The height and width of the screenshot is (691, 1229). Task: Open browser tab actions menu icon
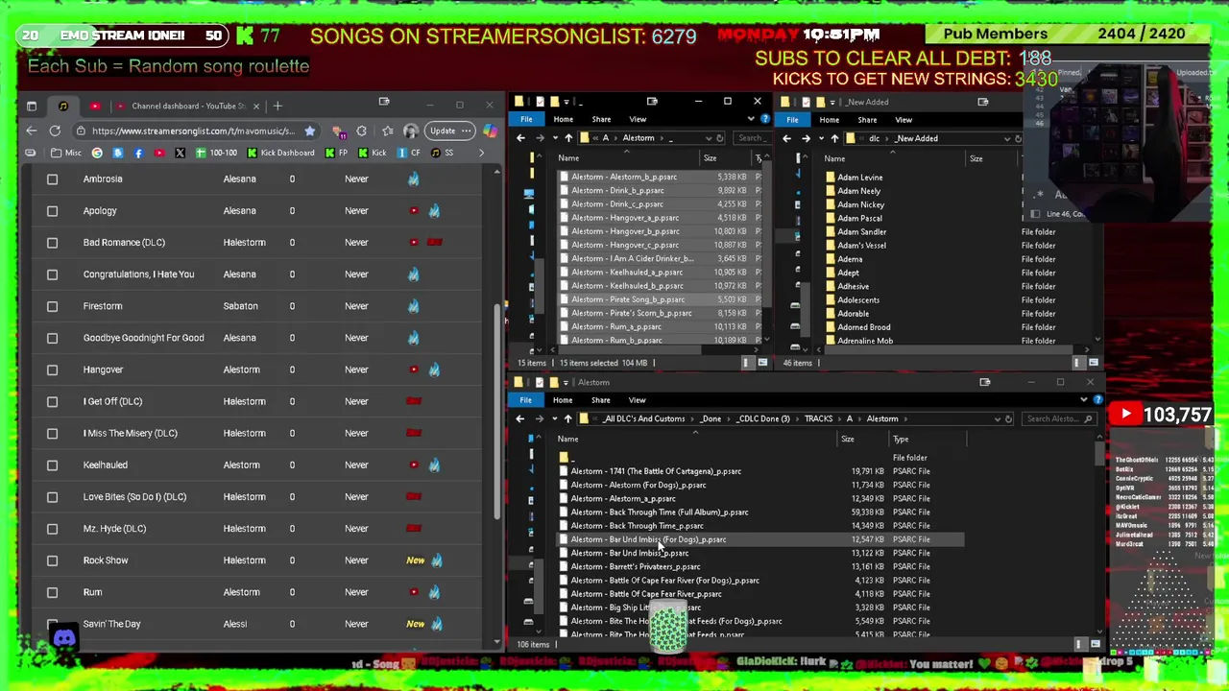click(x=32, y=106)
